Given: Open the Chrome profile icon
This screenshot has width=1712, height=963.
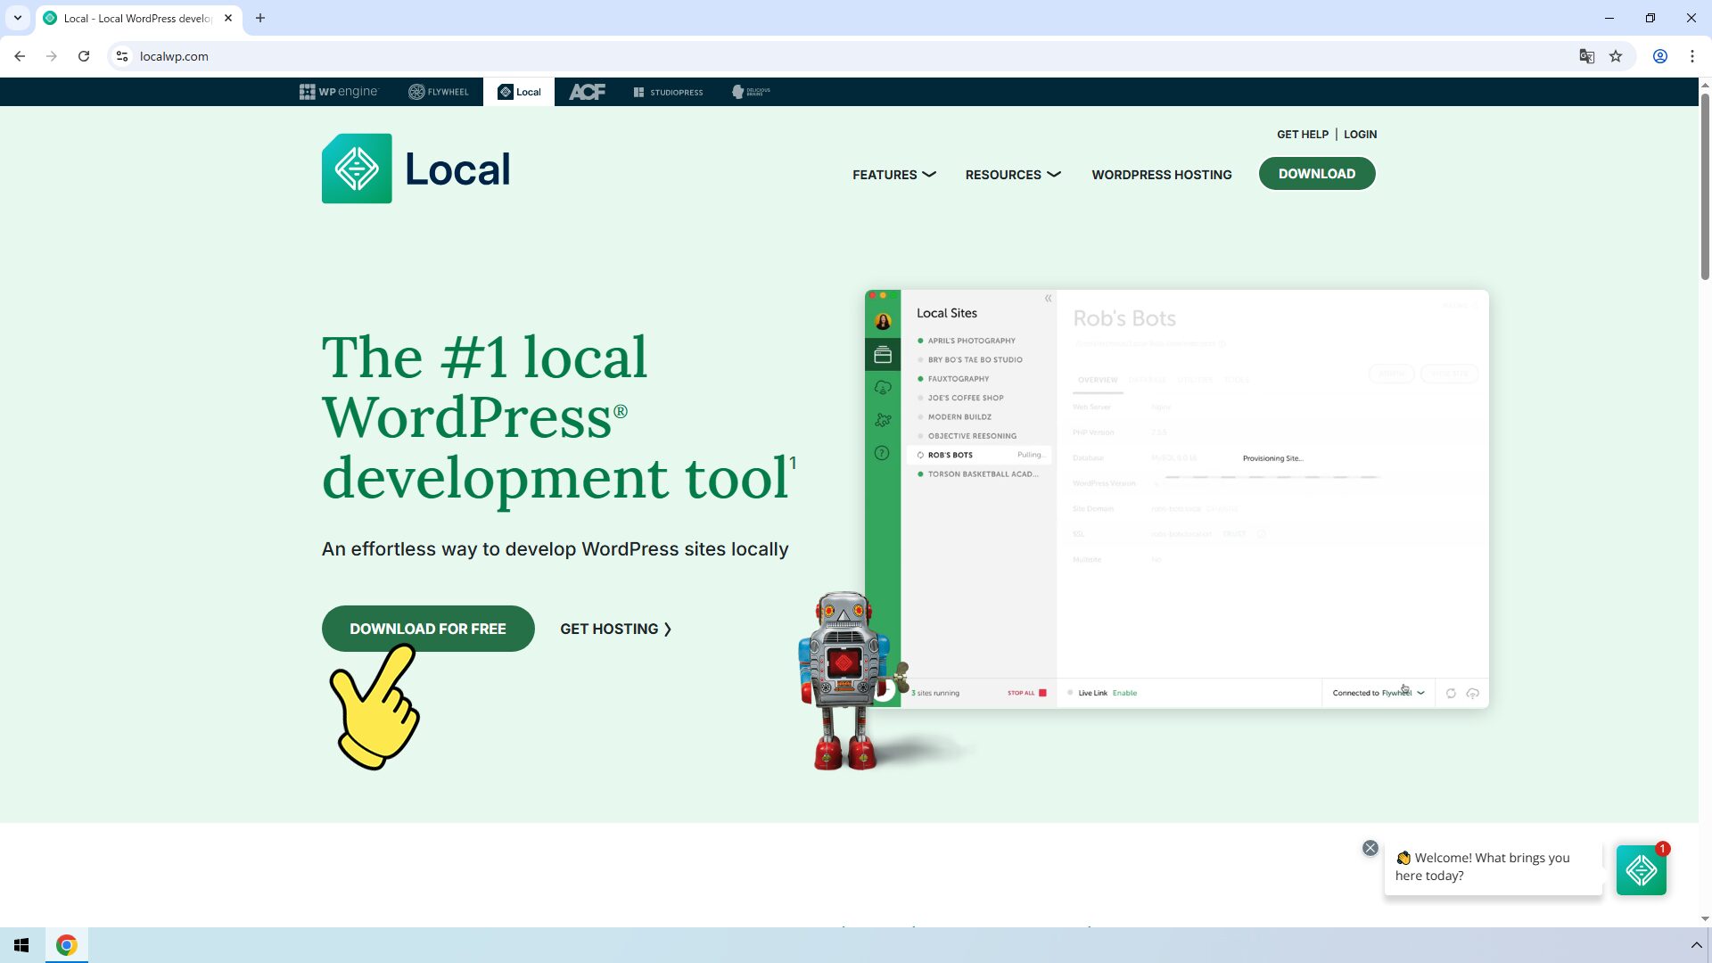Looking at the screenshot, I should point(1660,56).
